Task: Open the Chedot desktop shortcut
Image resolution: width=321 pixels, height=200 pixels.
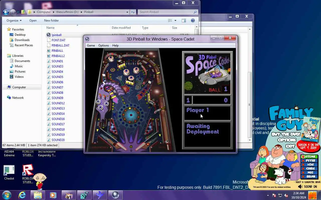Action: click(x=9, y=173)
